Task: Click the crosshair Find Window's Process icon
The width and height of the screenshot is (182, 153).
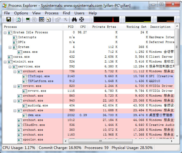Action: click(x=81, y=20)
